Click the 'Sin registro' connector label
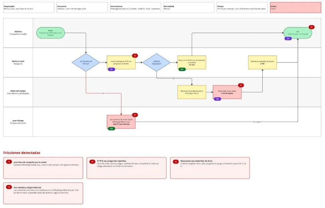This screenshot has width=325, height=208. point(257,122)
